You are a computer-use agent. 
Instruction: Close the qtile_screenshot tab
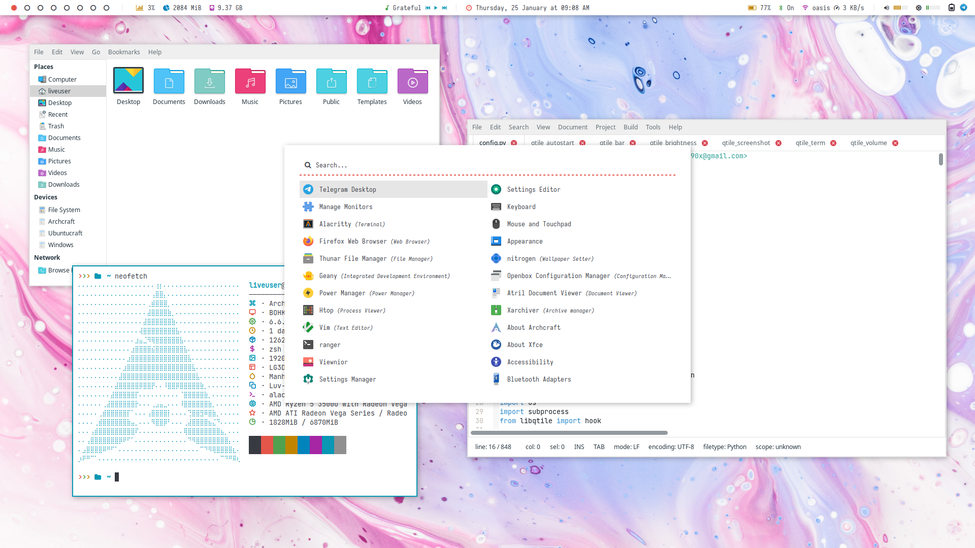click(x=778, y=143)
